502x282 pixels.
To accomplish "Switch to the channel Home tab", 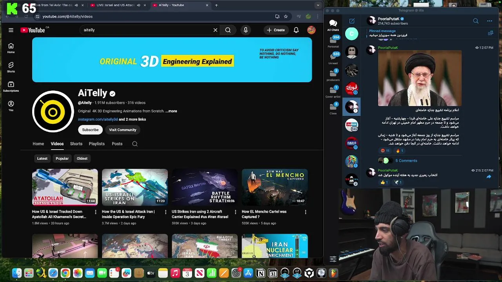I will [38, 144].
